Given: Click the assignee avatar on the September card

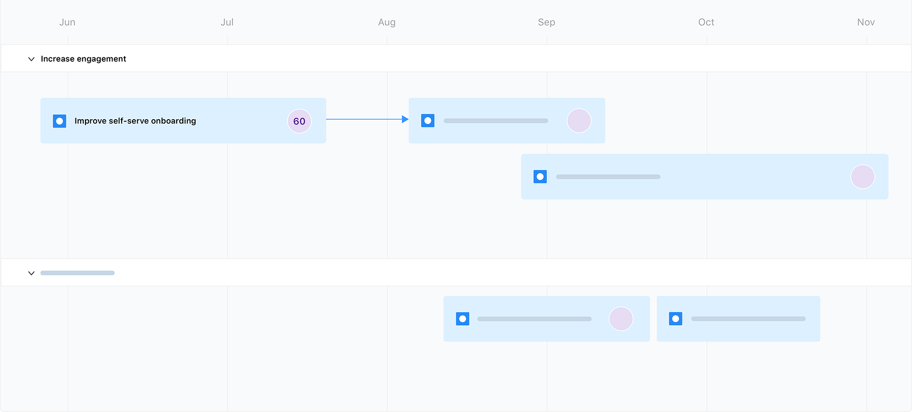Looking at the screenshot, I should click(579, 121).
